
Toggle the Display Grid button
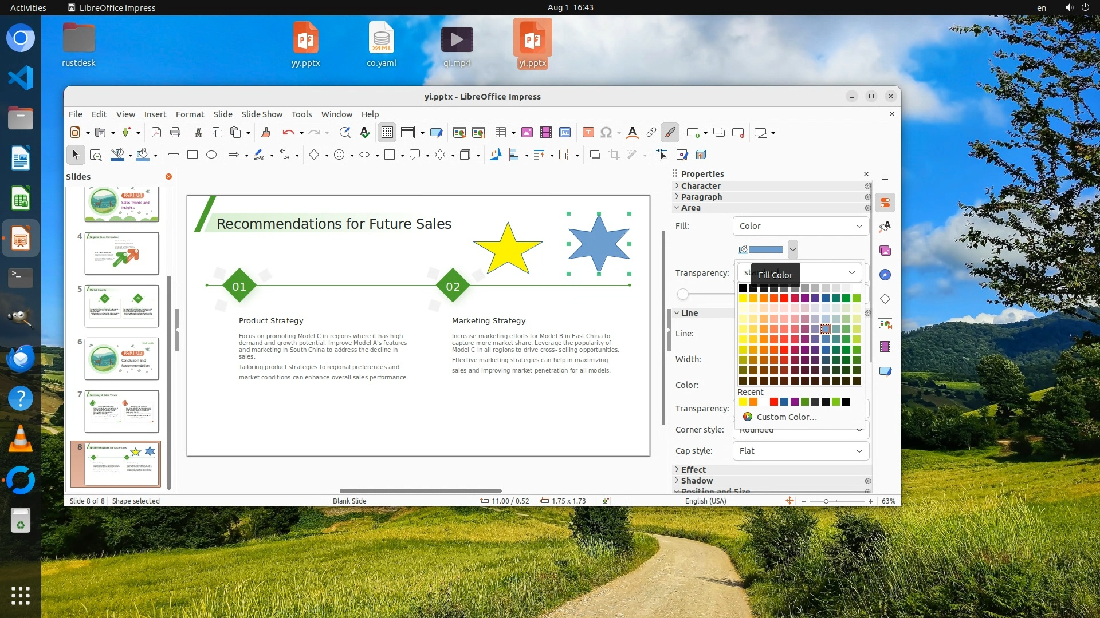[x=387, y=133]
